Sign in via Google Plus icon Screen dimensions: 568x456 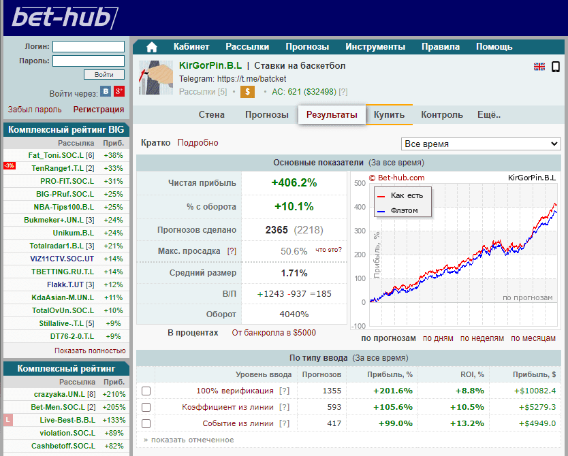pos(119,92)
